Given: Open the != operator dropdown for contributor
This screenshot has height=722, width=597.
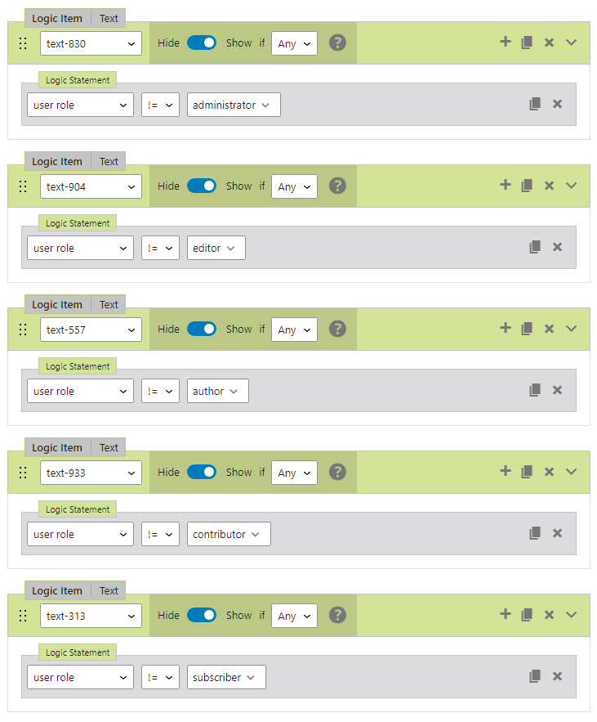Looking at the screenshot, I should click(x=160, y=534).
